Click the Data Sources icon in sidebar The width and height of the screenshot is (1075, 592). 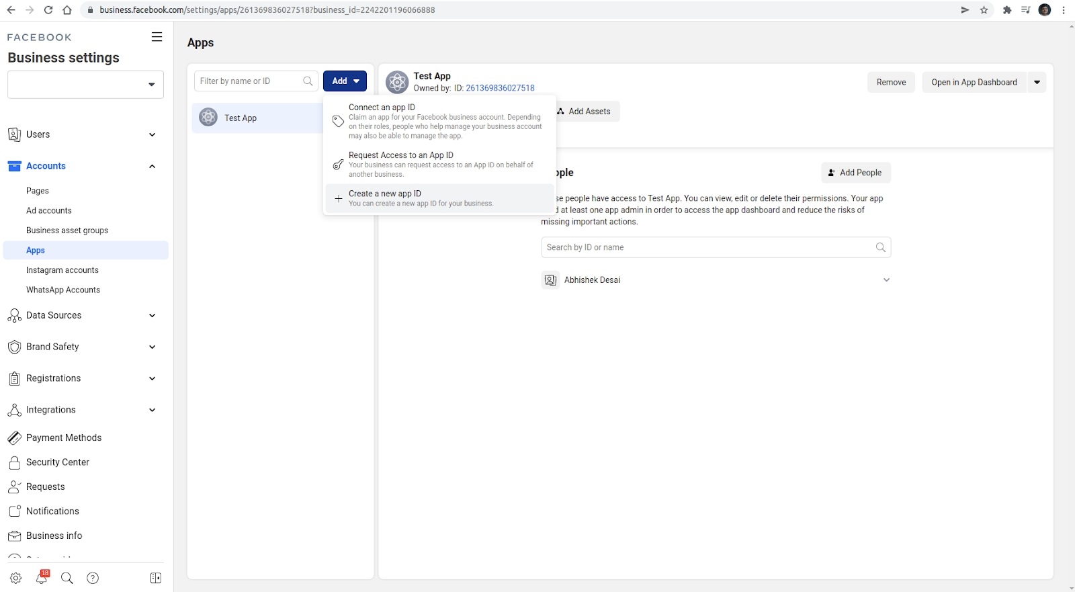coord(14,315)
